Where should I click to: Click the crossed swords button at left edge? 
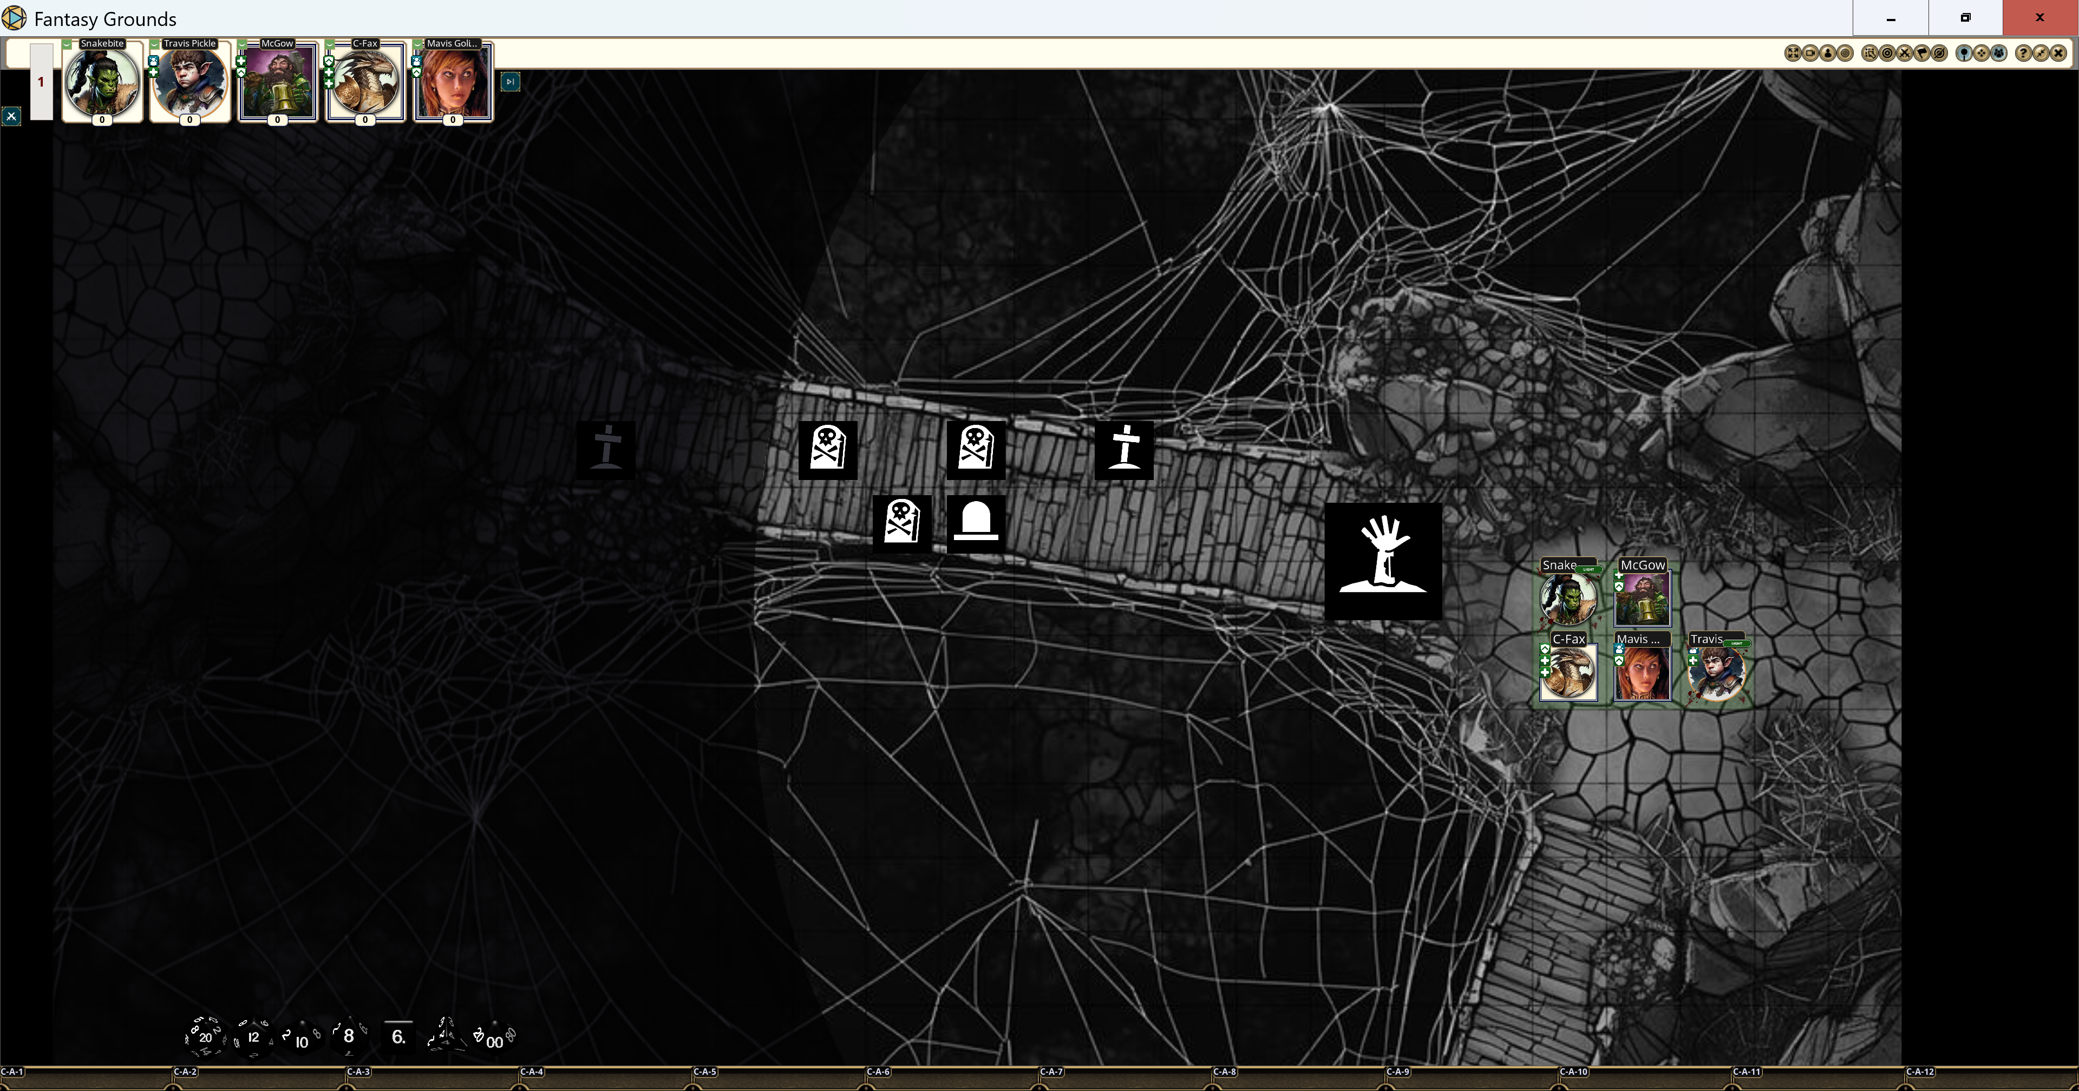click(x=11, y=116)
